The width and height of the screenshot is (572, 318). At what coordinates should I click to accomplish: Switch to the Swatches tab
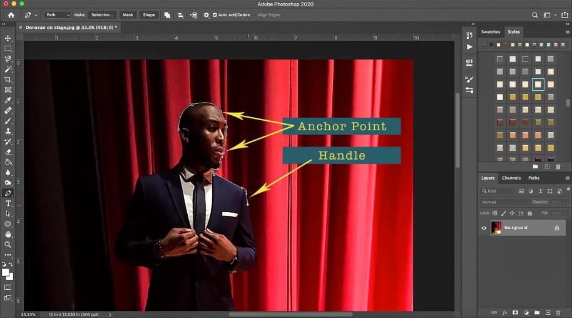coord(491,31)
